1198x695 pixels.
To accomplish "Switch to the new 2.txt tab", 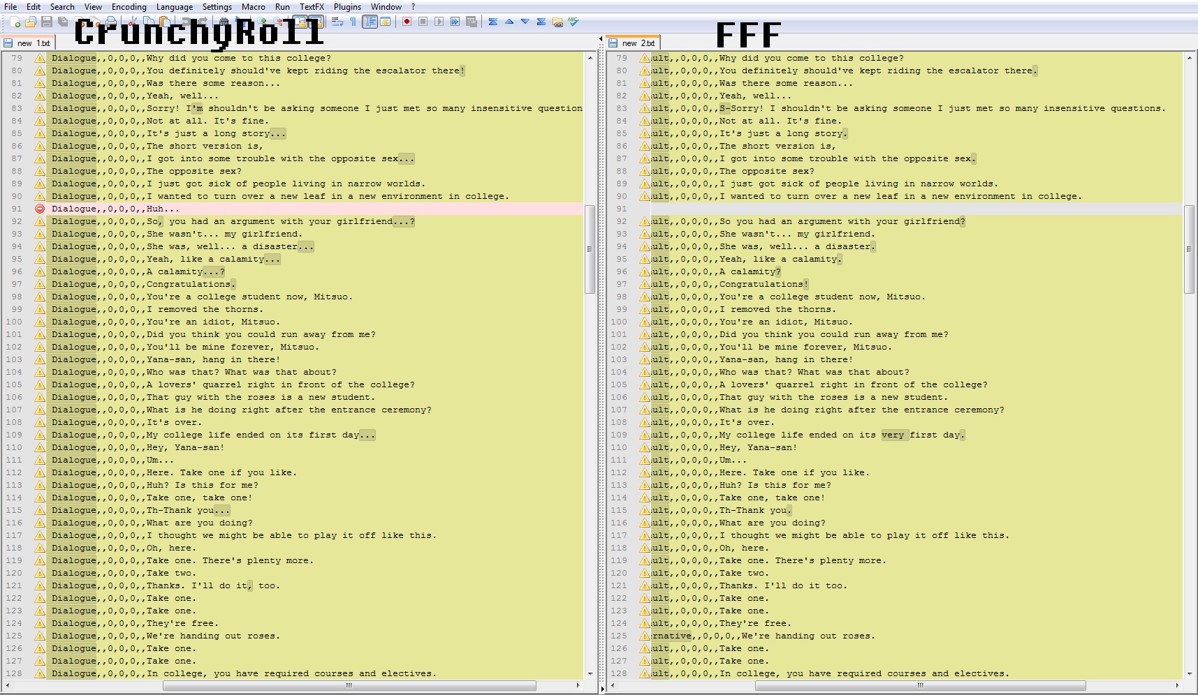I will 633,43.
